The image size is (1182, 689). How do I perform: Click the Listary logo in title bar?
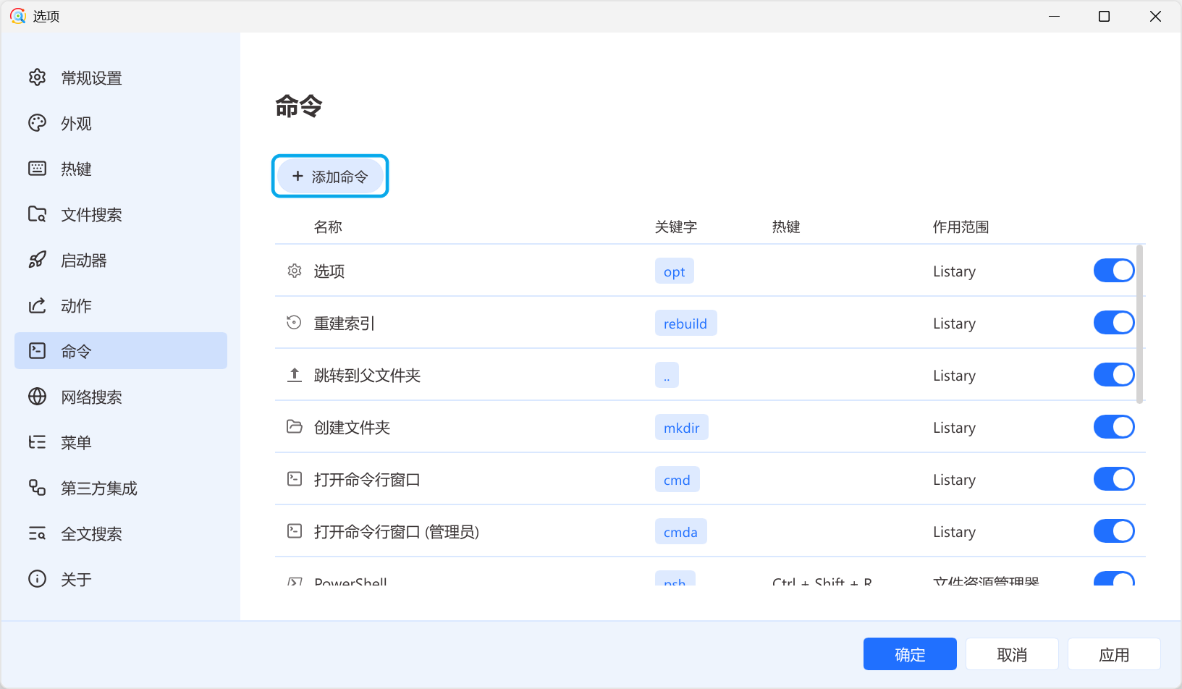coord(17,16)
